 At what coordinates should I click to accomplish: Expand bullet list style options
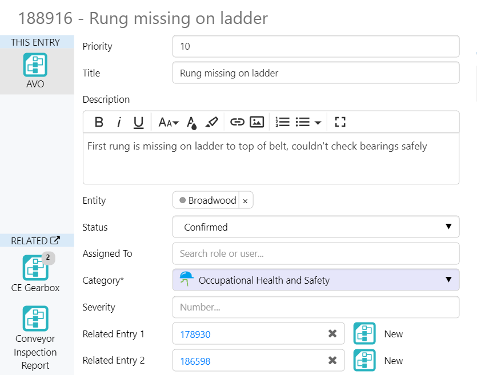point(318,122)
